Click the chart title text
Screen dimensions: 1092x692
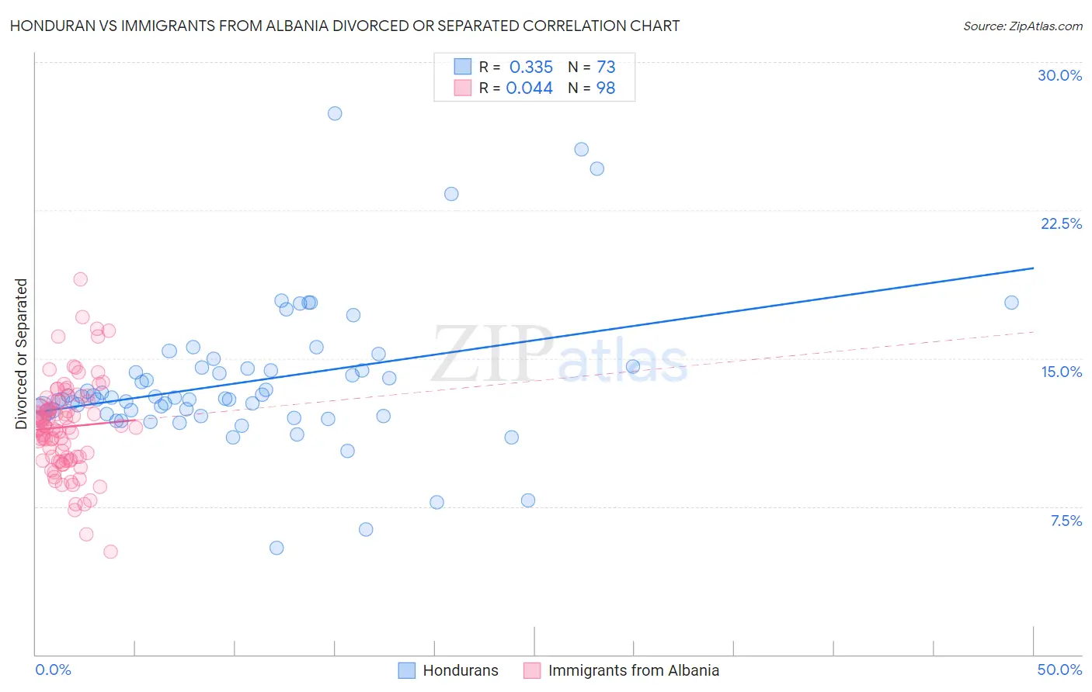[x=345, y=26]
